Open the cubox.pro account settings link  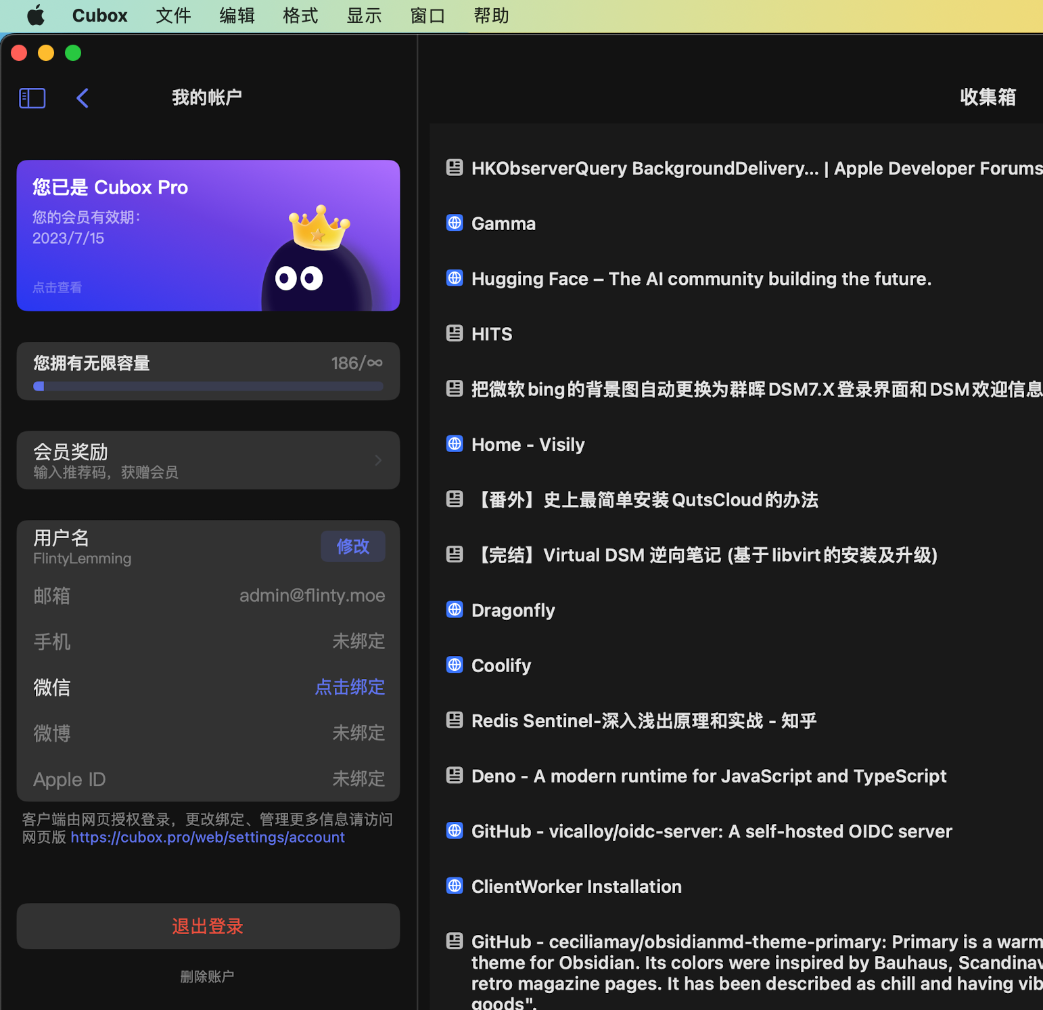[x=208, y=837]
